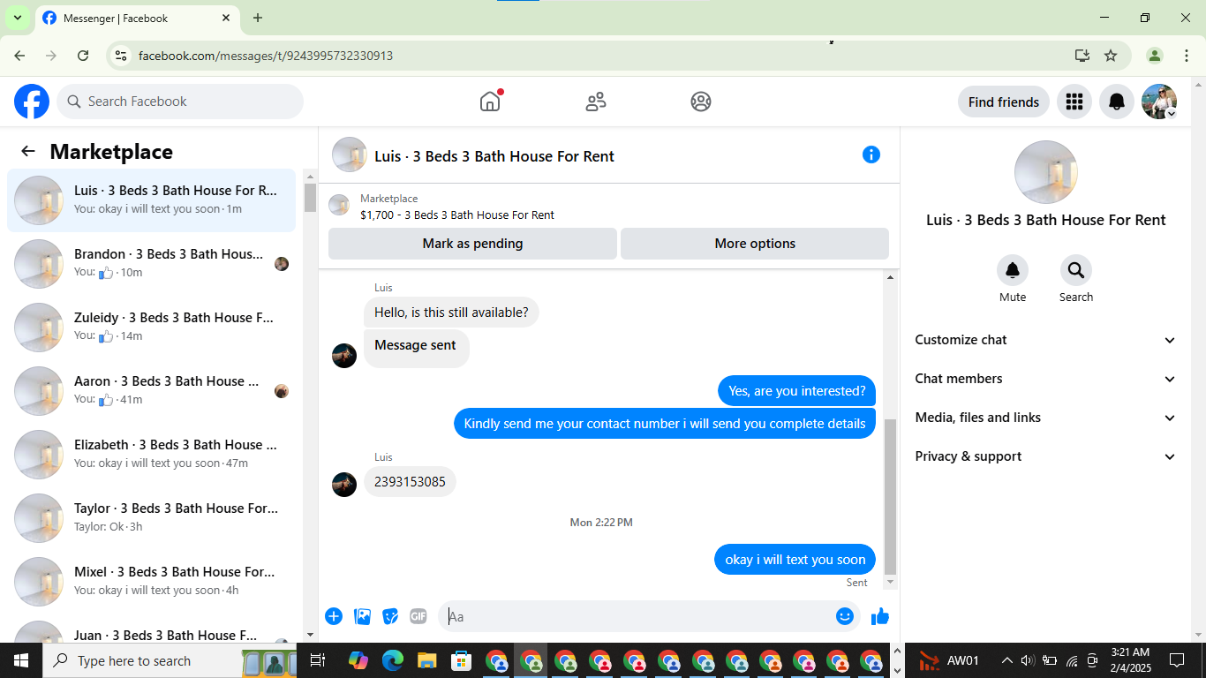Image resolution: width=1206 pixels, height=678 pixels.
Task: Expand the Privacy & support section
Action: point(1045,456)
